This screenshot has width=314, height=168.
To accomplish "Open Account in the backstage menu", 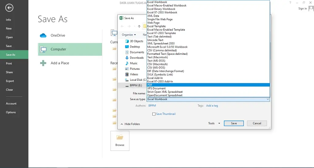I will pos(14,104).
